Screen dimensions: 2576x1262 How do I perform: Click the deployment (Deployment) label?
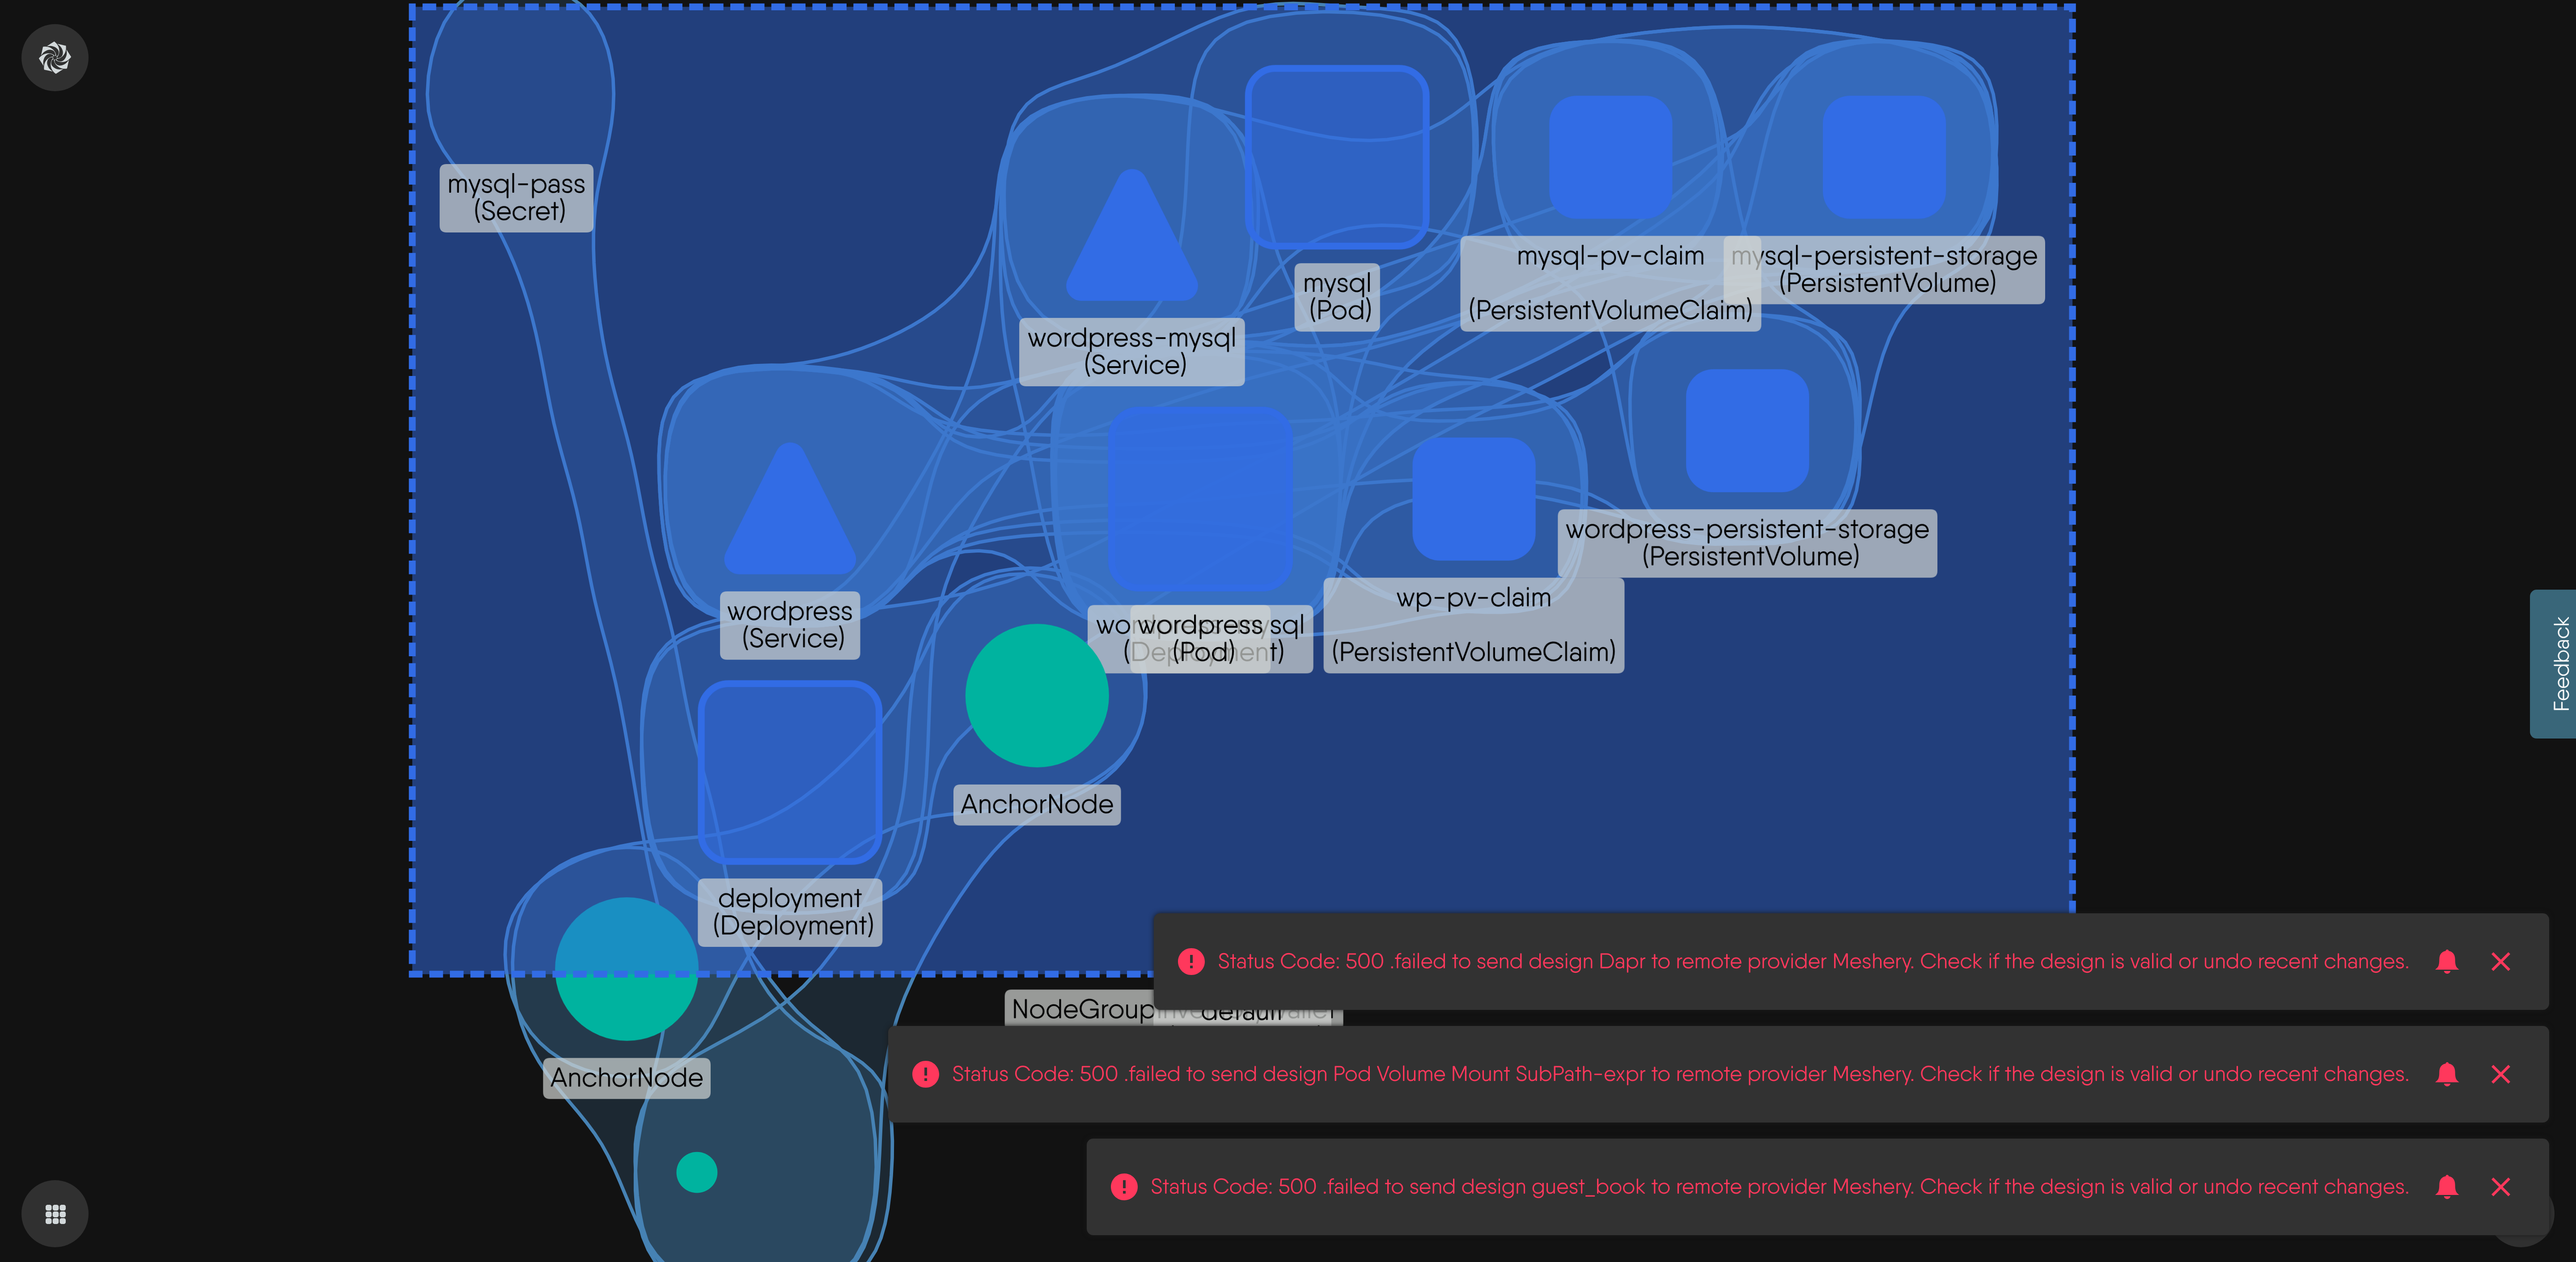tap(790, 912)
